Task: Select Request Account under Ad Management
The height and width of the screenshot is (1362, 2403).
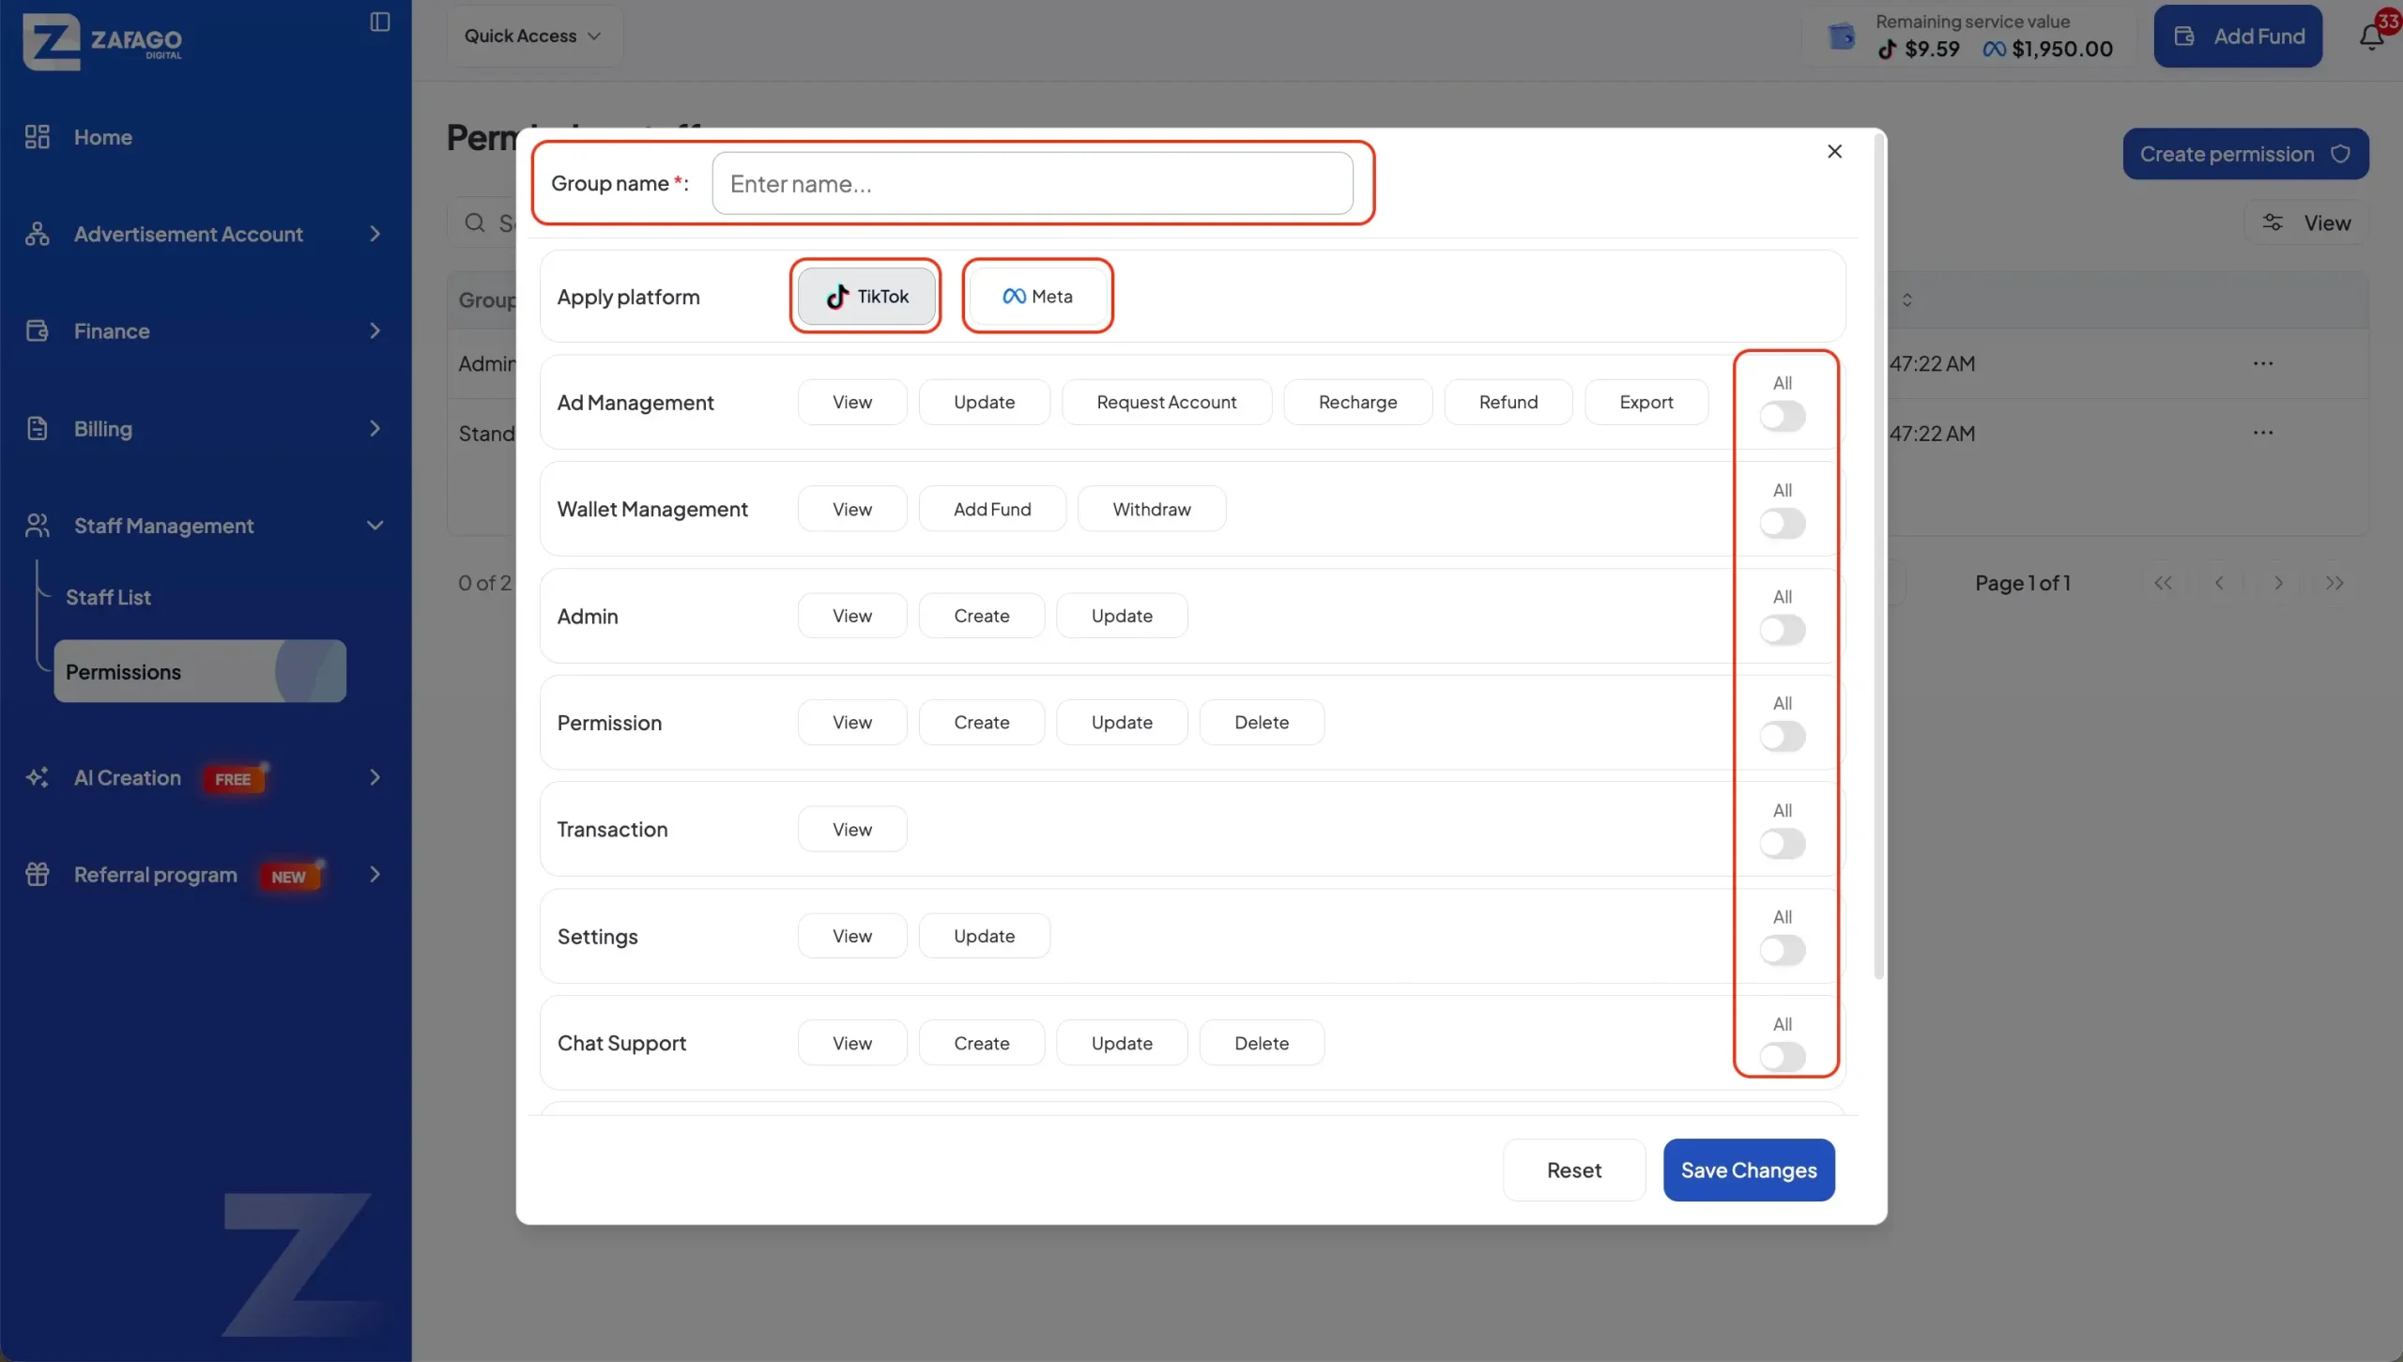Action: [x=1167, y=402]
